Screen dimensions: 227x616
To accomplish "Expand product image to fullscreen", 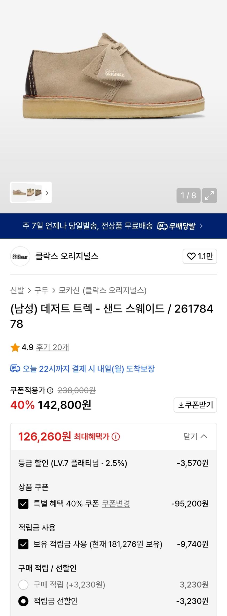I will 209,196.
